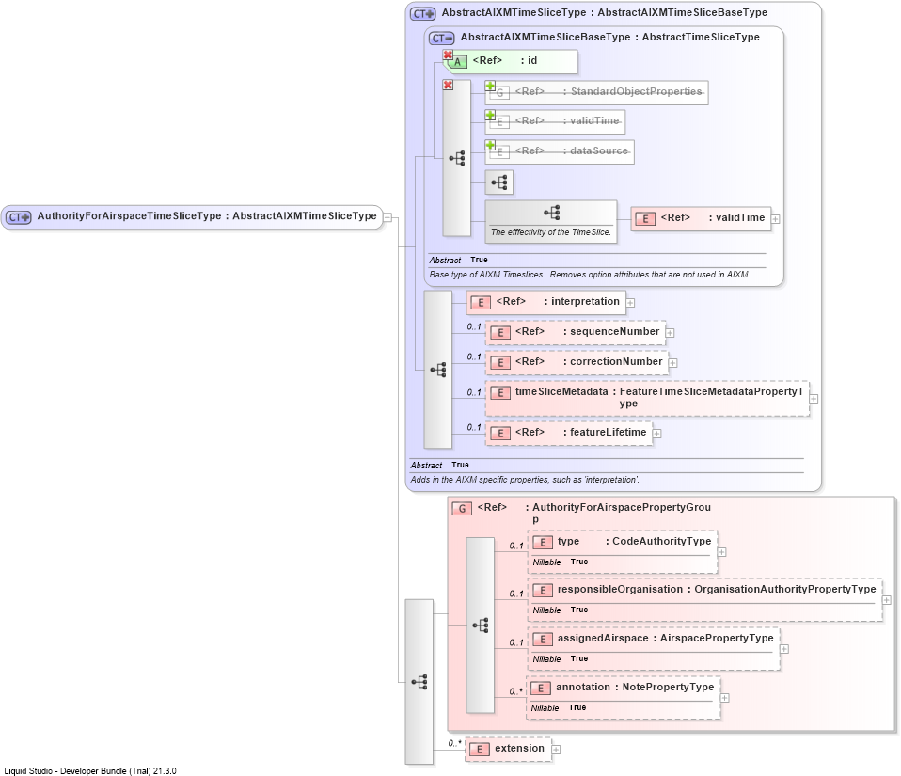Click the E icon of featureLifetime element

click(x=500, y=434)
